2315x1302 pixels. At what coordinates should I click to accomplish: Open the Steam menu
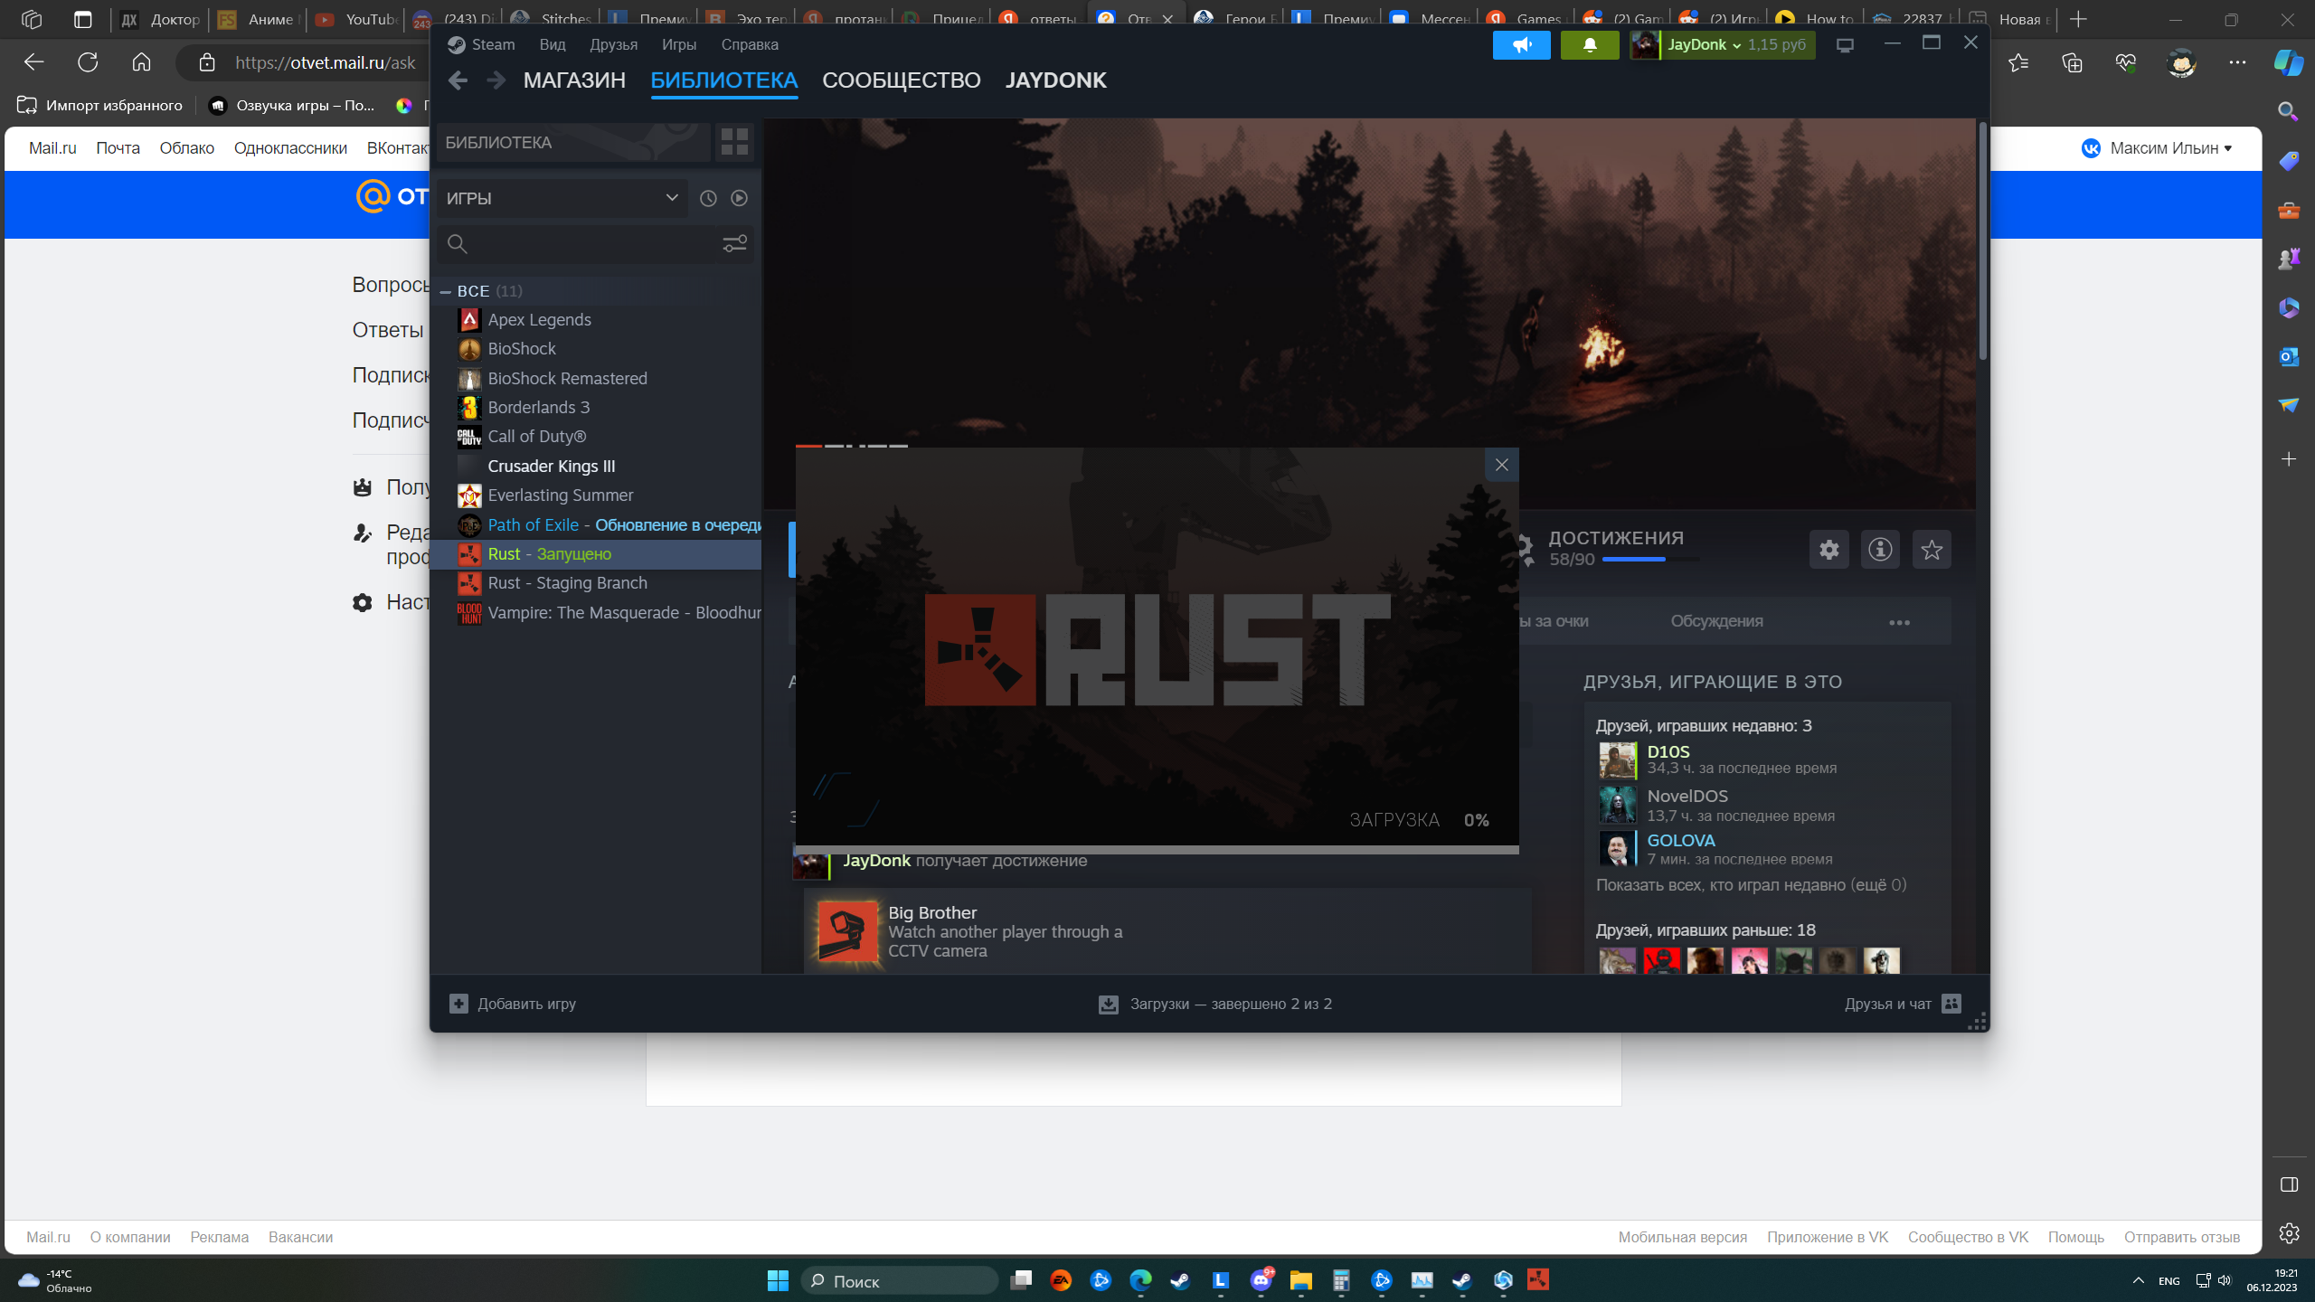(x=482, y=44)
